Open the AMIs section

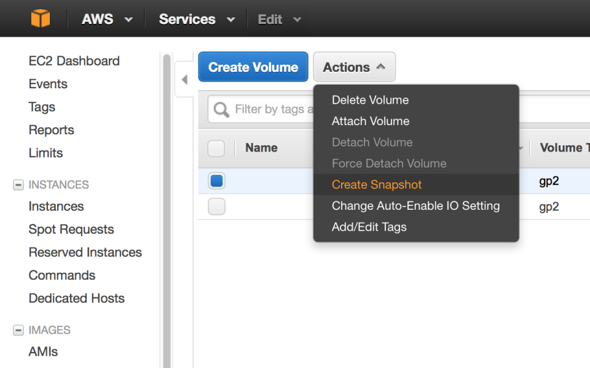[x=44, y=352]
